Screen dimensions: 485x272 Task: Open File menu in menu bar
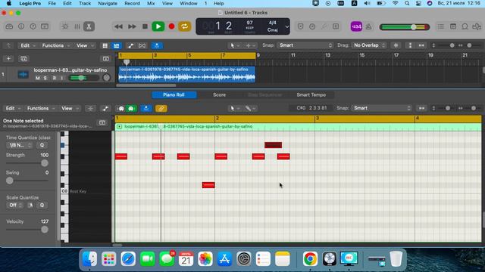52,3
